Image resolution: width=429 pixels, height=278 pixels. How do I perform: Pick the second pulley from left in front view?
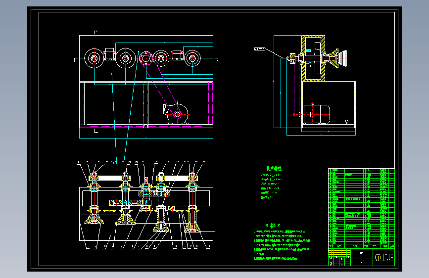tap(126, 58)
